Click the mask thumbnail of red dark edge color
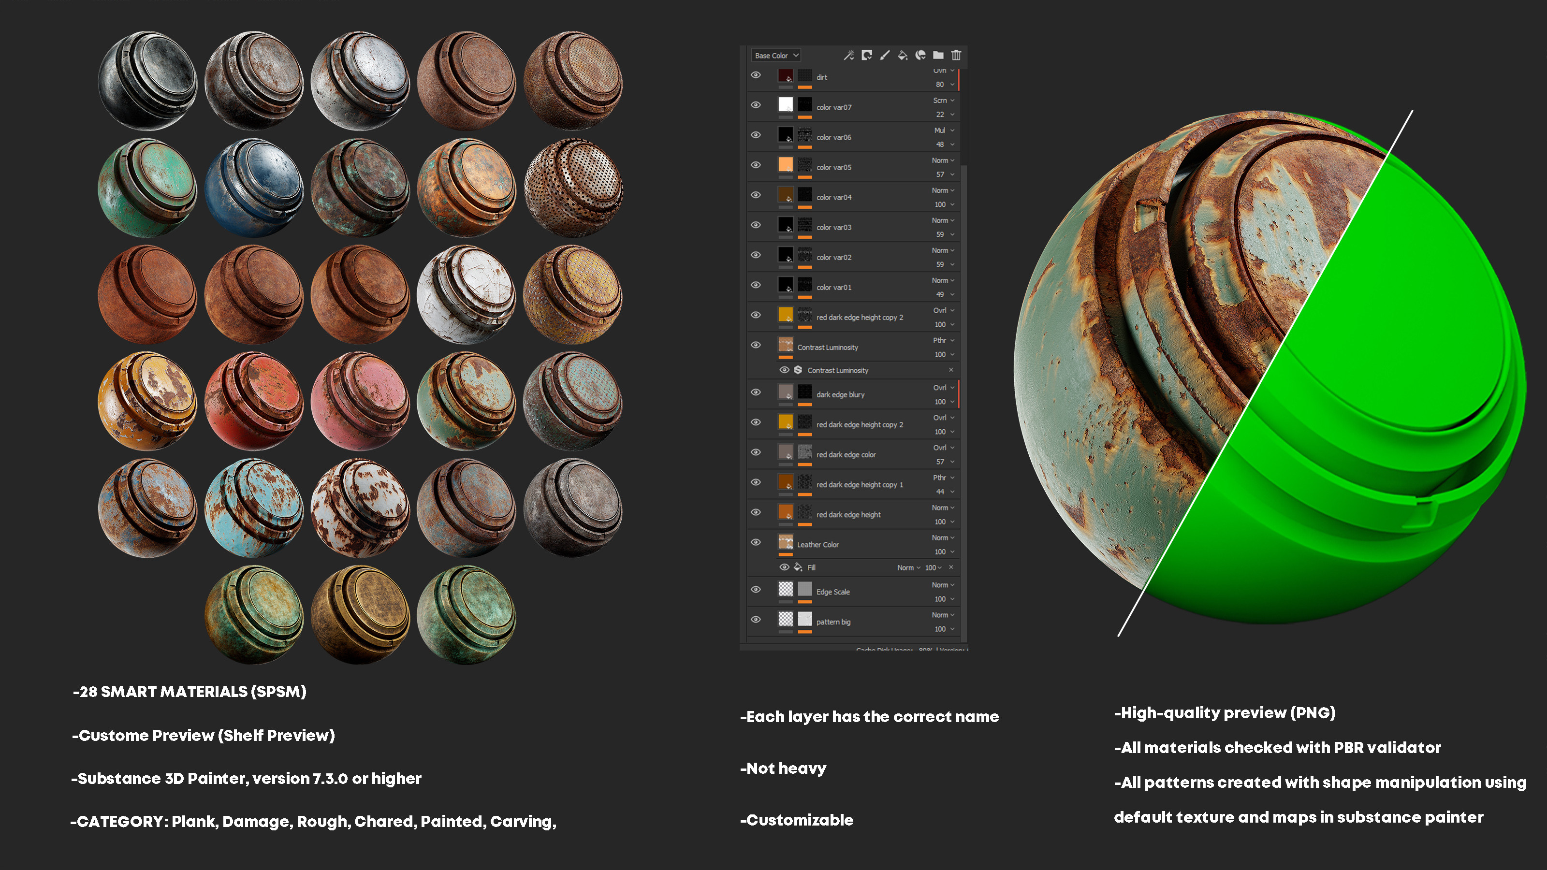The height and width of the screenshot is (870, 1547). pos(805,451)
